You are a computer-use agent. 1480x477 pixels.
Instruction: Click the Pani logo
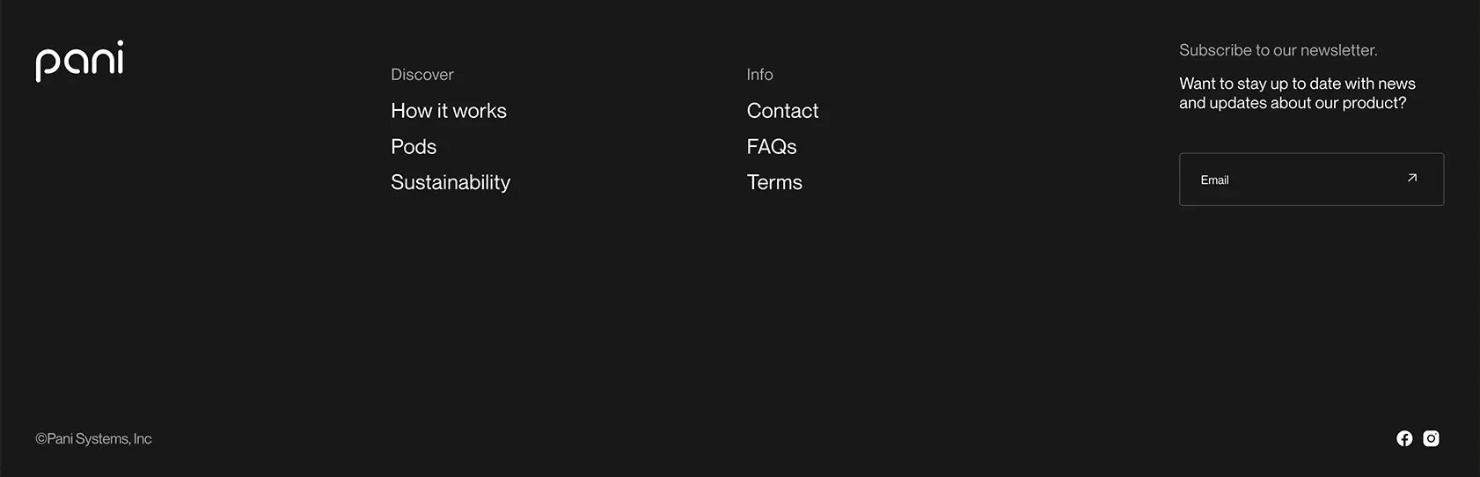pyautogui.click(x=79, y=61)
